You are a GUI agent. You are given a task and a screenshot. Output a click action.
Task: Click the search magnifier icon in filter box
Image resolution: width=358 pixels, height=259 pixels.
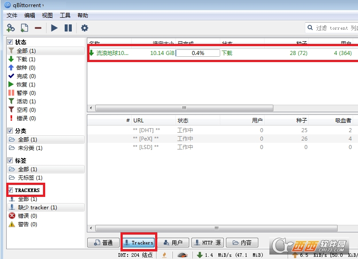pyautogui.click(x=310, y=27)
